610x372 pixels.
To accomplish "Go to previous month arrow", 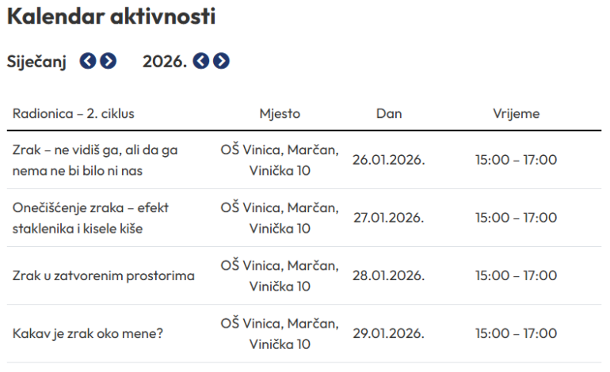I will [x=88, y=61].
